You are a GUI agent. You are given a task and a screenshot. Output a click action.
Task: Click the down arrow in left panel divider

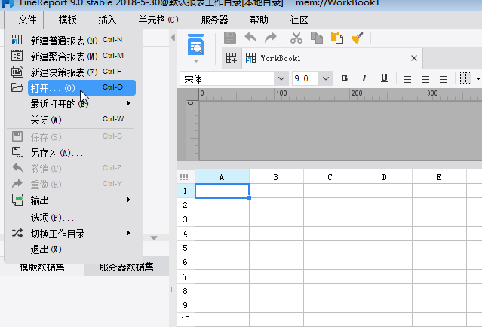tap(154, 237)
